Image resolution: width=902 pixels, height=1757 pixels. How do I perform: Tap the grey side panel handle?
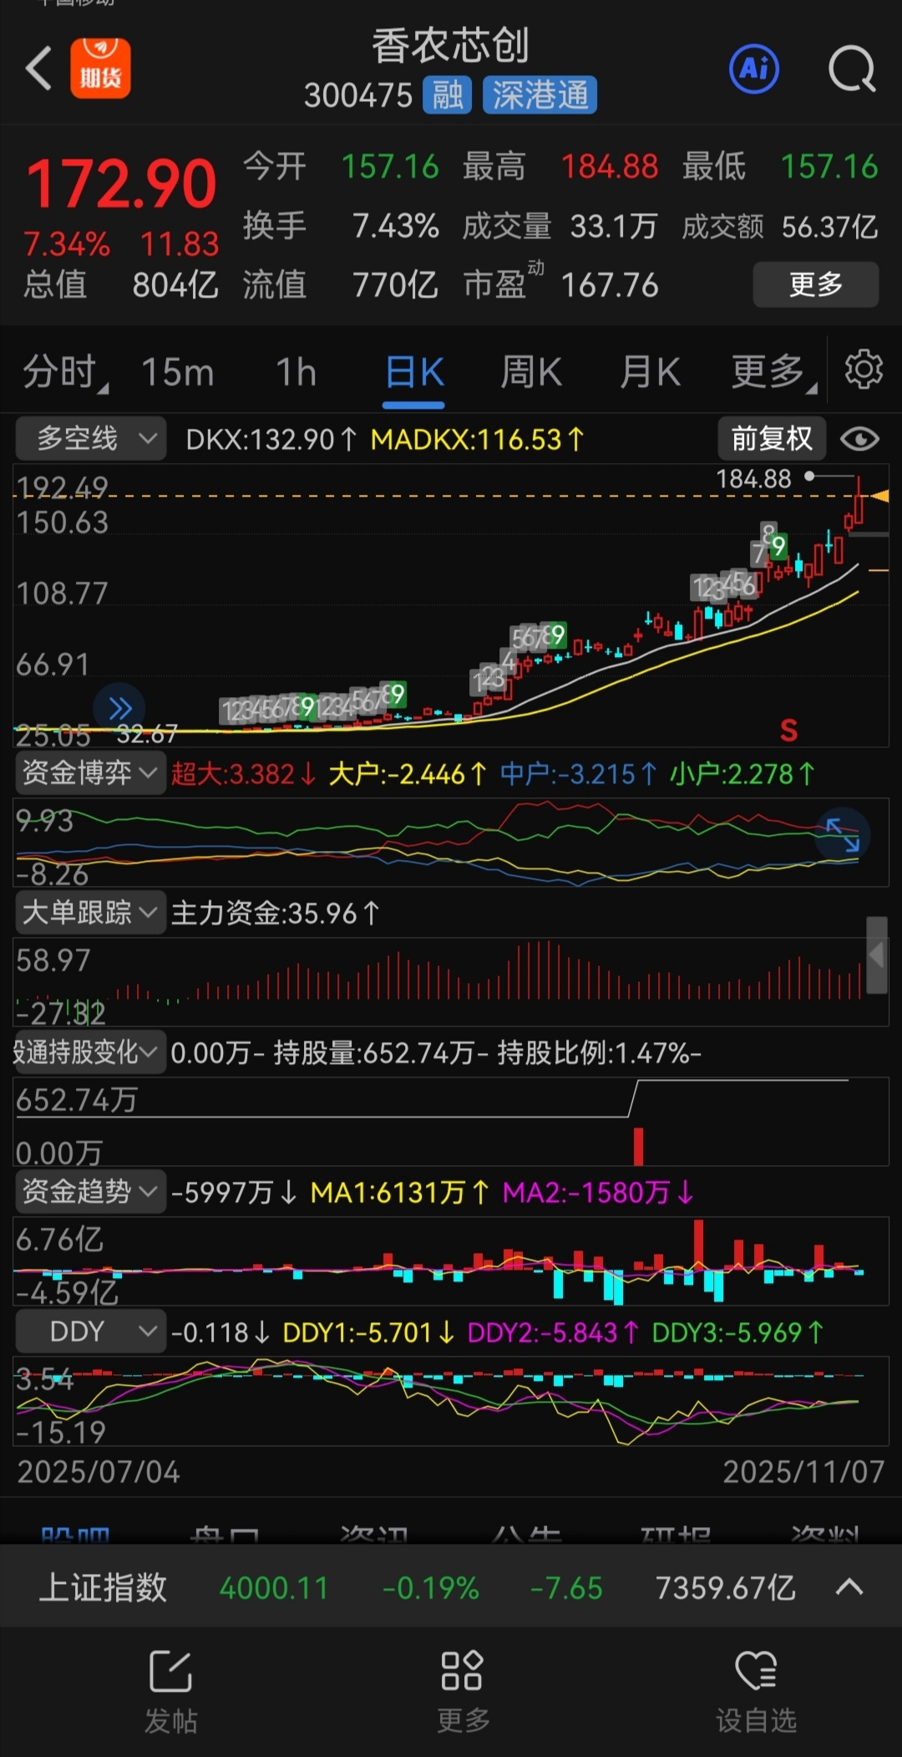click(876, 955)
